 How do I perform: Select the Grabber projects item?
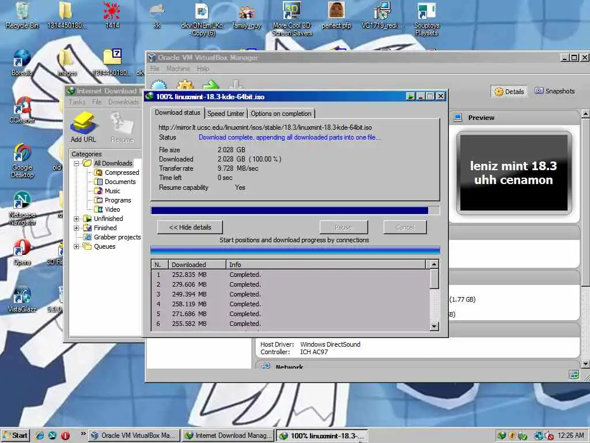tap(112, 237)
